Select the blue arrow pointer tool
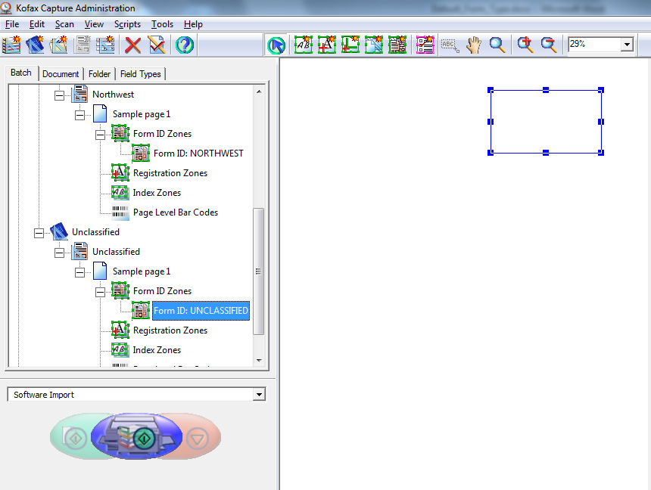651x490 pixels. click(x=276, y=45)
